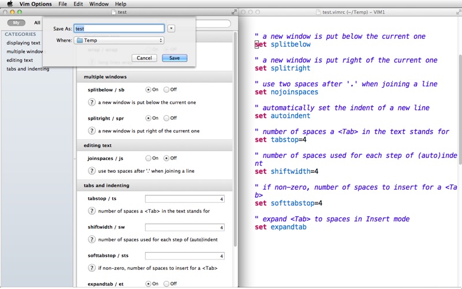The width and height of the screenshot is (462, 289).
Task: Turn splitbelow On
Action: (148, 90)
